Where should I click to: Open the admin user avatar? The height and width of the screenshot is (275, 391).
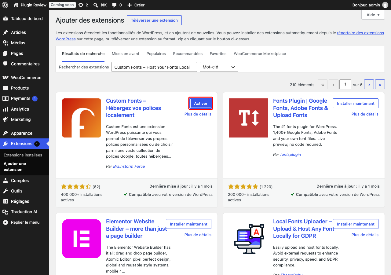pyautogui.click(x=385, y=5)
